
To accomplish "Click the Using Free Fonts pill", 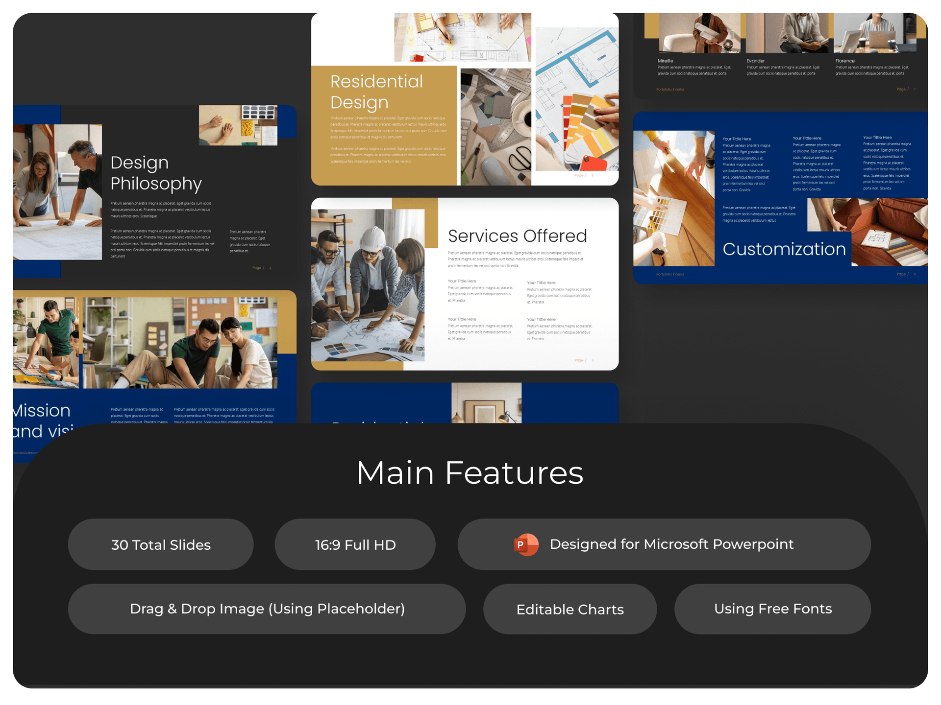I will point(772,609).
